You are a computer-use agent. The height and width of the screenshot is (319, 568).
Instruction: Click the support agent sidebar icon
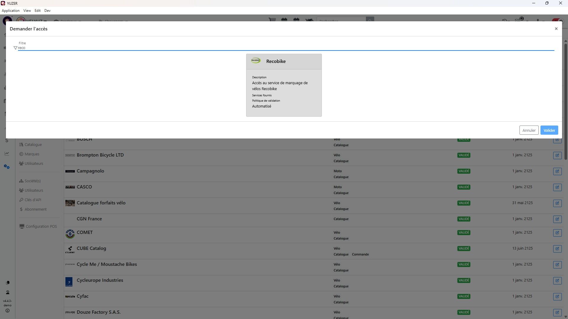(8, 292)
